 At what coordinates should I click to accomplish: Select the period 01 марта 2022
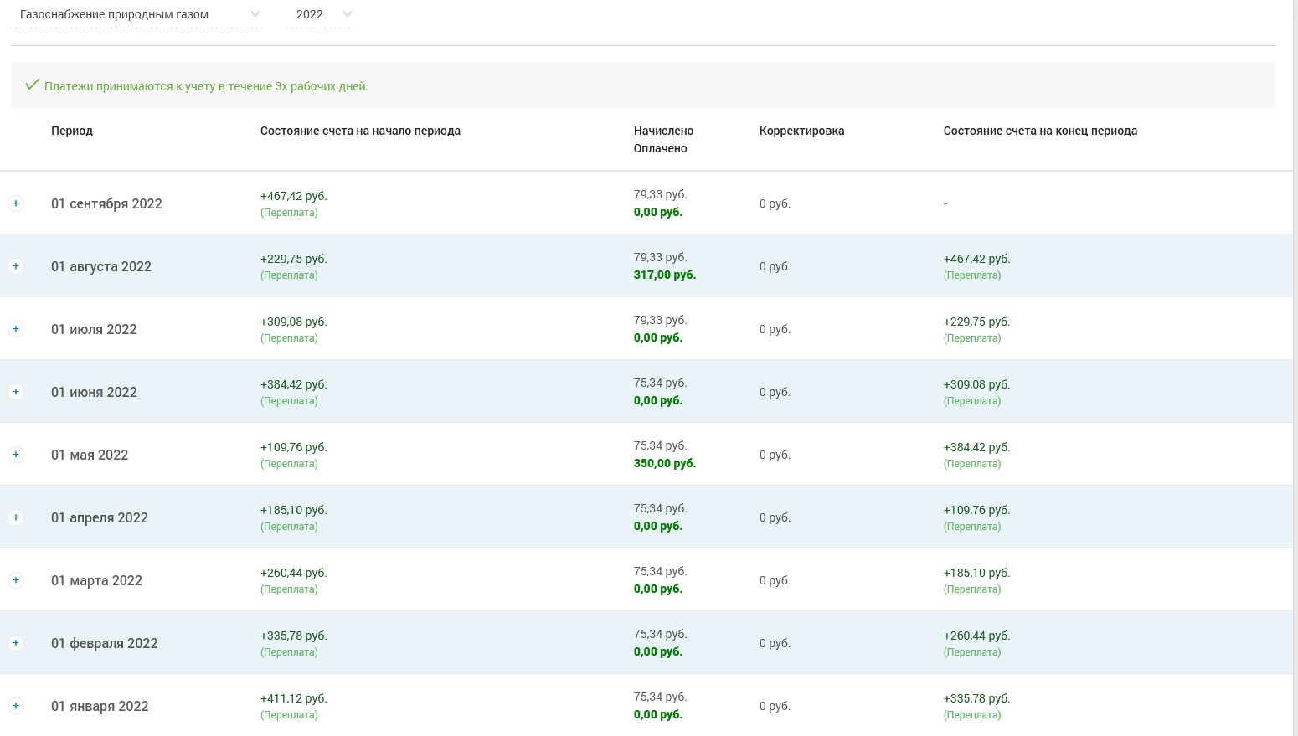pyautogui.click(x=96, y=580)
